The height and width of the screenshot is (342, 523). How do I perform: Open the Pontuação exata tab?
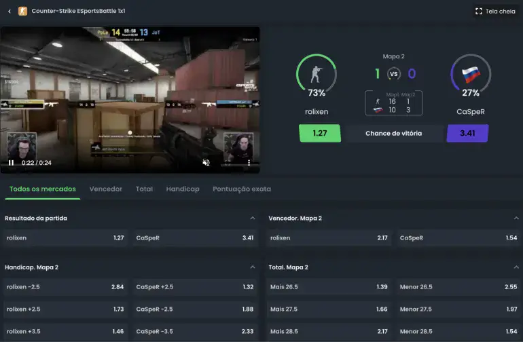pyautogui.click(x=242, y=189)
